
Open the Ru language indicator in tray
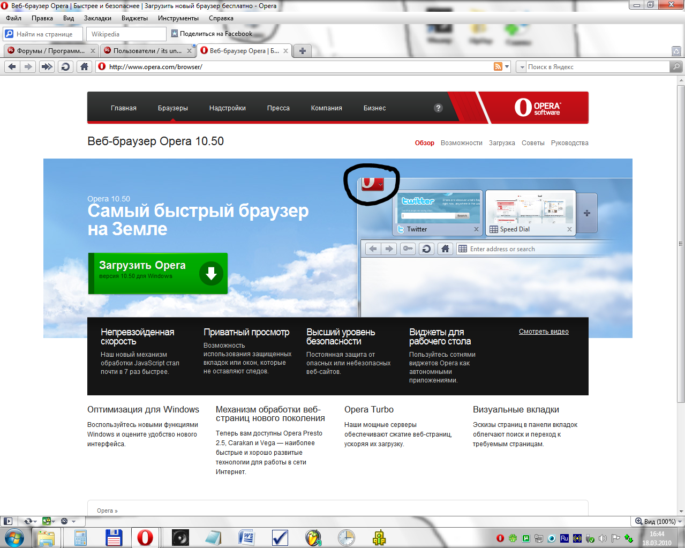pos(564,538)
